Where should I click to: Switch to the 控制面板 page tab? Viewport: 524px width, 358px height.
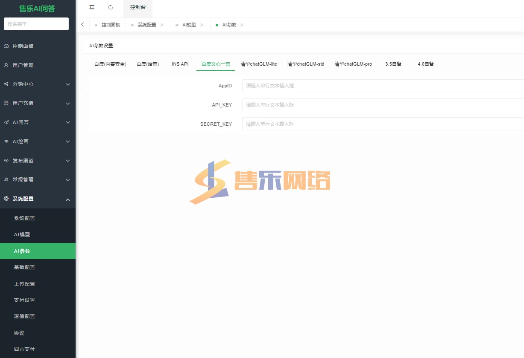[x=107, y=25]
